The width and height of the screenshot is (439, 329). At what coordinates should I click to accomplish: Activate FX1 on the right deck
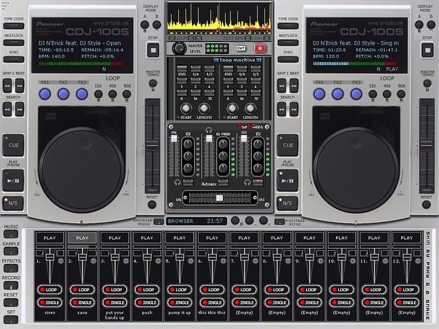(x=319, y=94)
